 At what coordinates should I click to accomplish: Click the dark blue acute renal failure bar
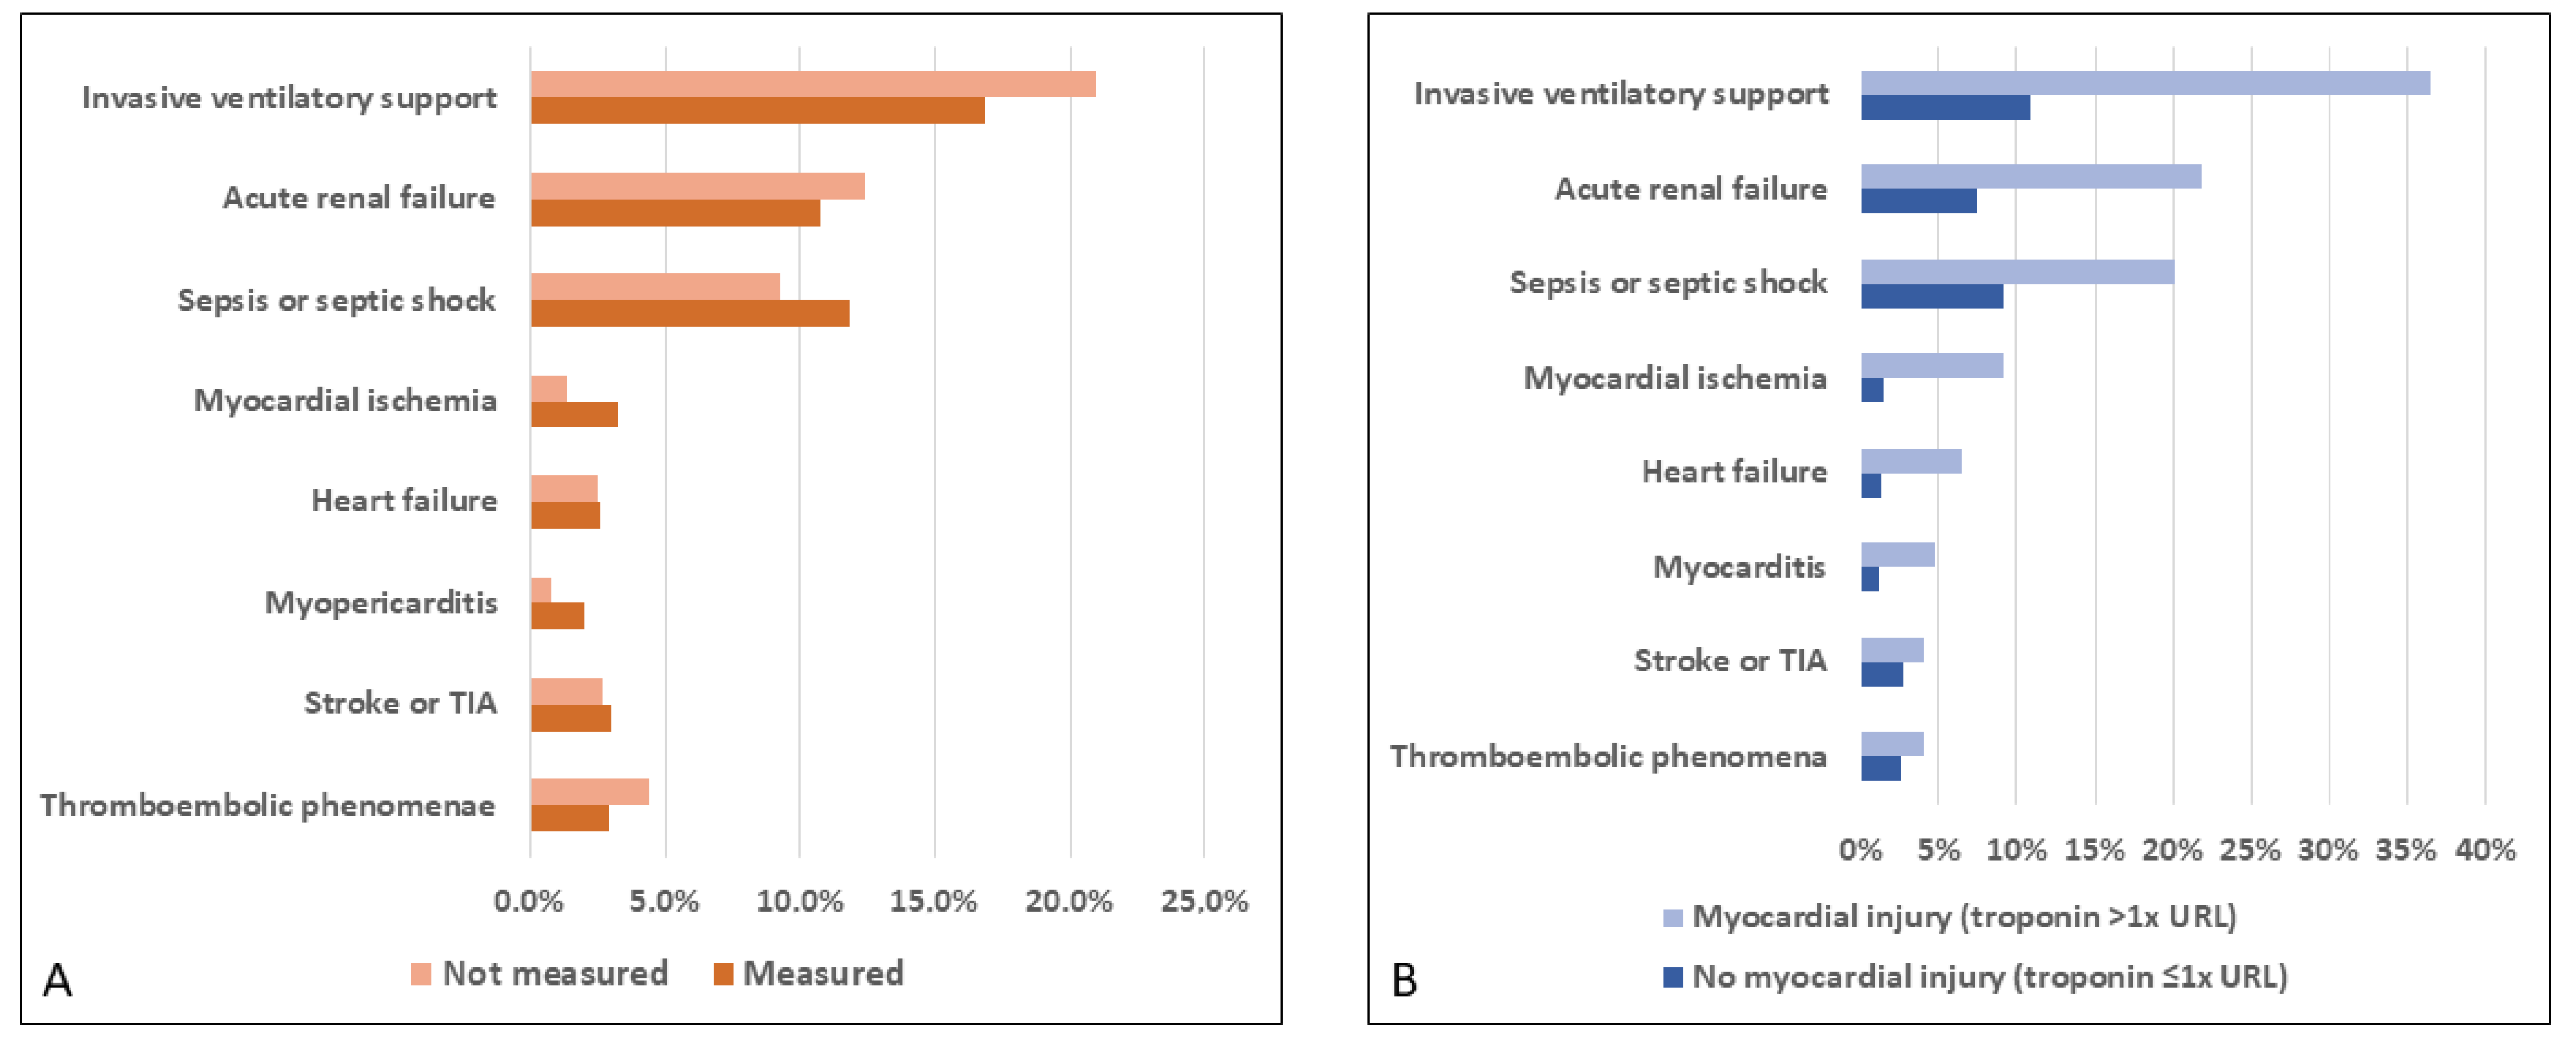click(1918, 201)
